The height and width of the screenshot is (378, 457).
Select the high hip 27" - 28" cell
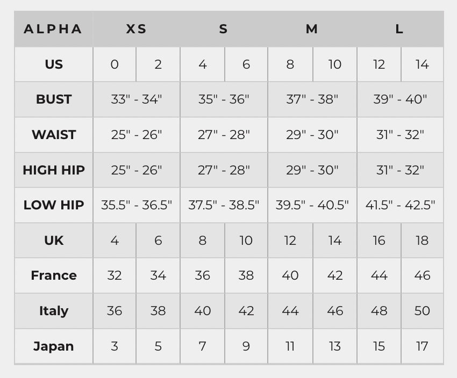[x=224, y=170]
